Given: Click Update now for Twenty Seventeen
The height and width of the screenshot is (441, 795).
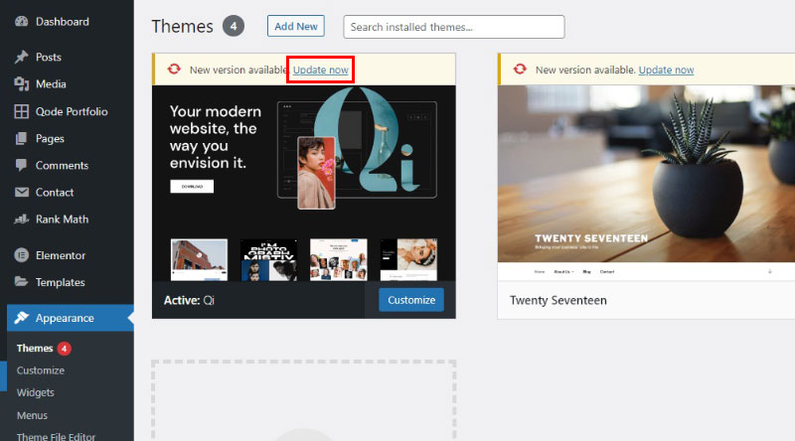Looking at the screenshot, I should point(666,70).
